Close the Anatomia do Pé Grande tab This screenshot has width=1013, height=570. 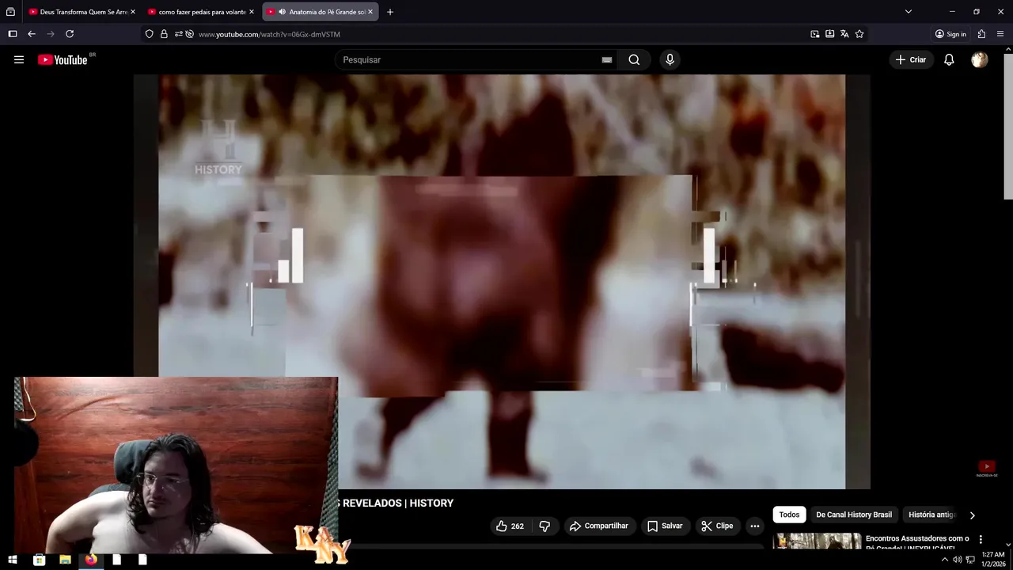tap(370, 12)
